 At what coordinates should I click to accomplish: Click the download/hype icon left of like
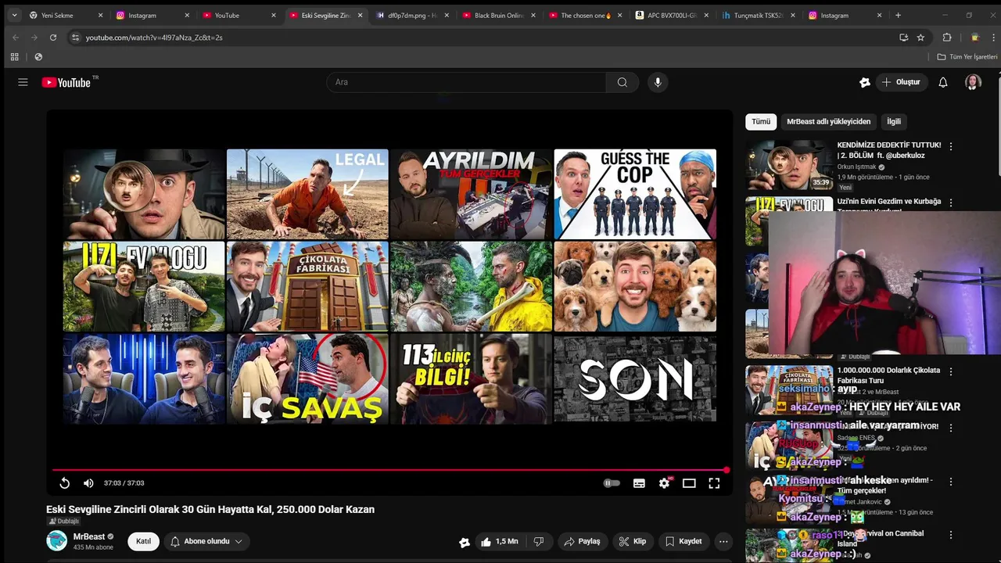coord(465,541)
